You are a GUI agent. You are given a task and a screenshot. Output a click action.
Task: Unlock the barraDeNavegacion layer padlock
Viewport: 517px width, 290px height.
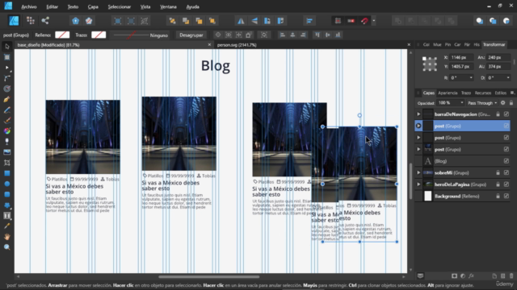tap(498, 114)
